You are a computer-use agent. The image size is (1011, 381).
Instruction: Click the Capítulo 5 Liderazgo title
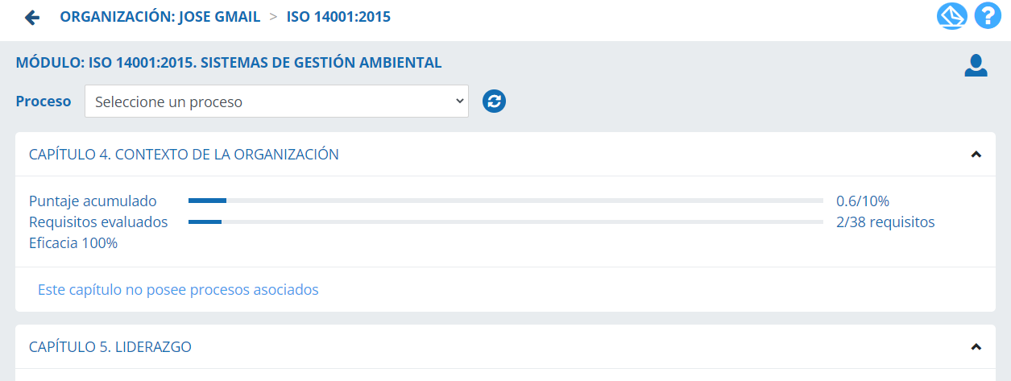(110, 347)
